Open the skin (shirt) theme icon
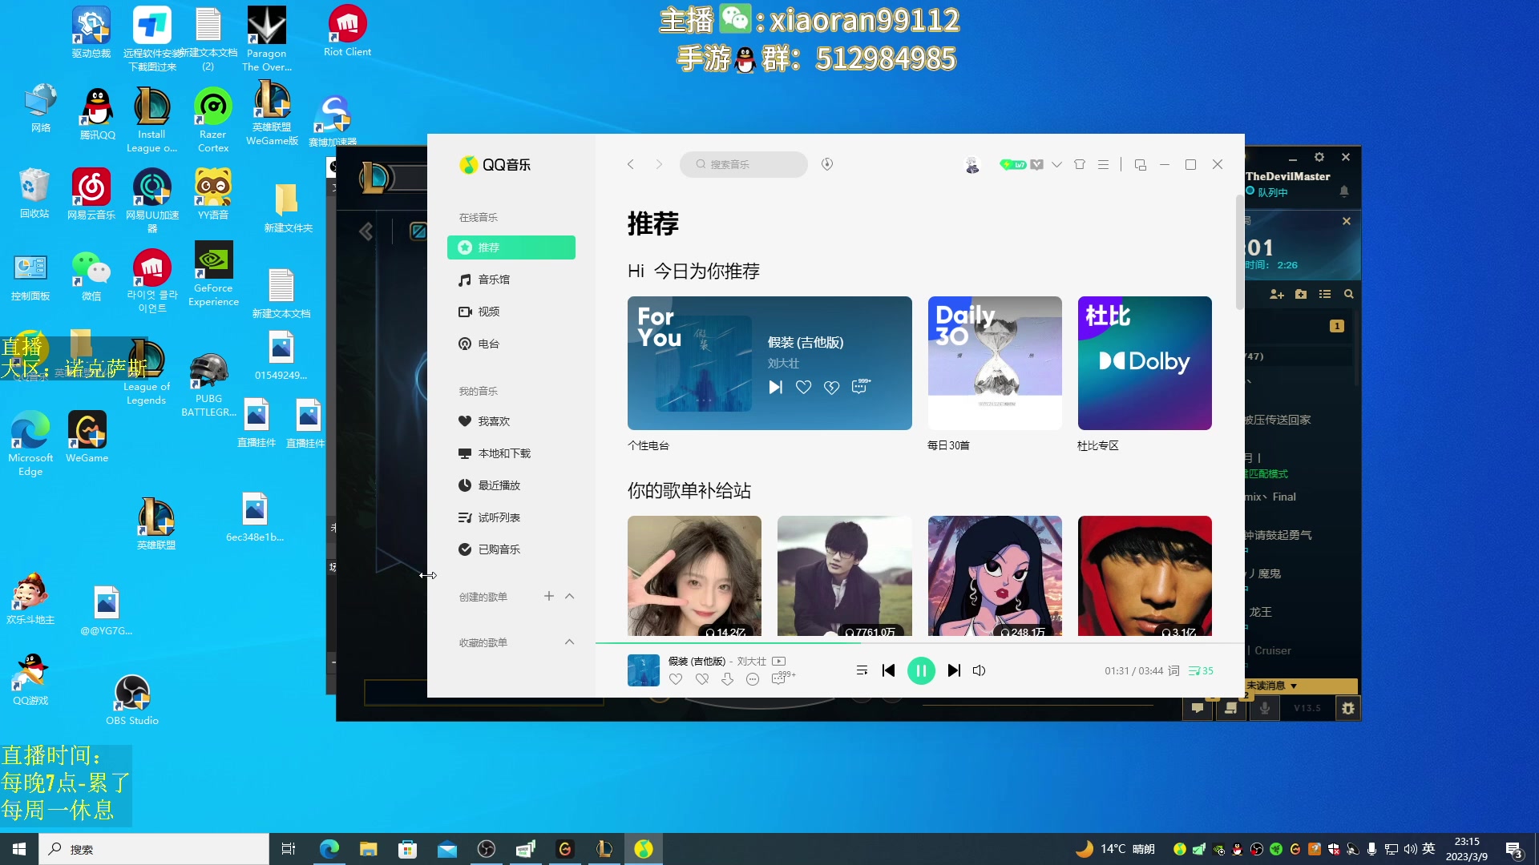 tap(1080, 164)
